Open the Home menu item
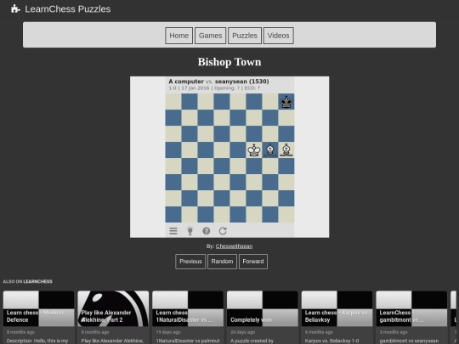The height and width of the screenshot is (344, 459). (178, 36)
